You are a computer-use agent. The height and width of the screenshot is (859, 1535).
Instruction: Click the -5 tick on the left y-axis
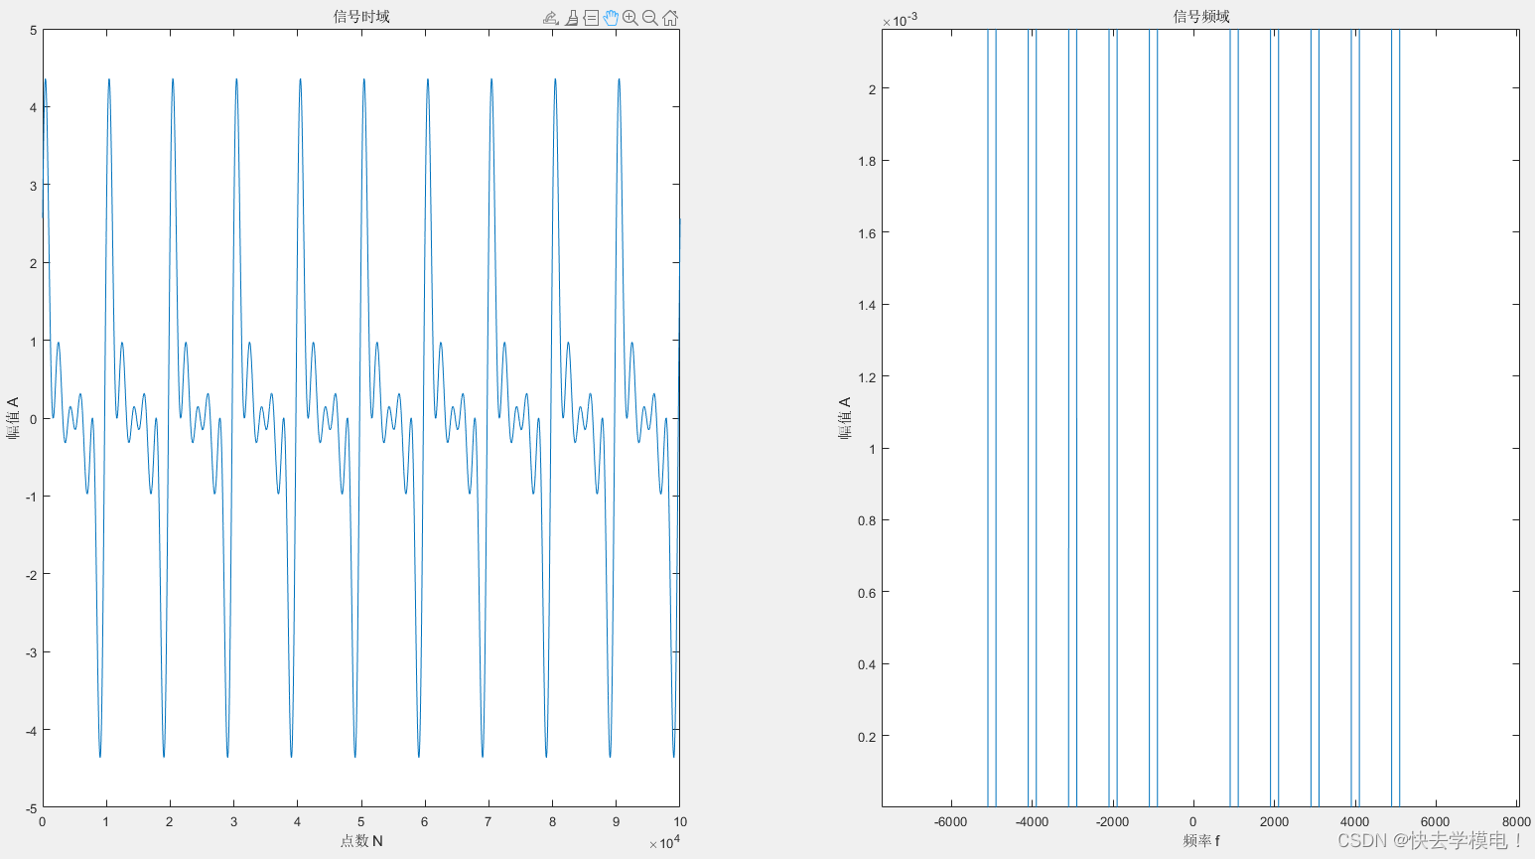pyautogui.click(x=32, y=808)
